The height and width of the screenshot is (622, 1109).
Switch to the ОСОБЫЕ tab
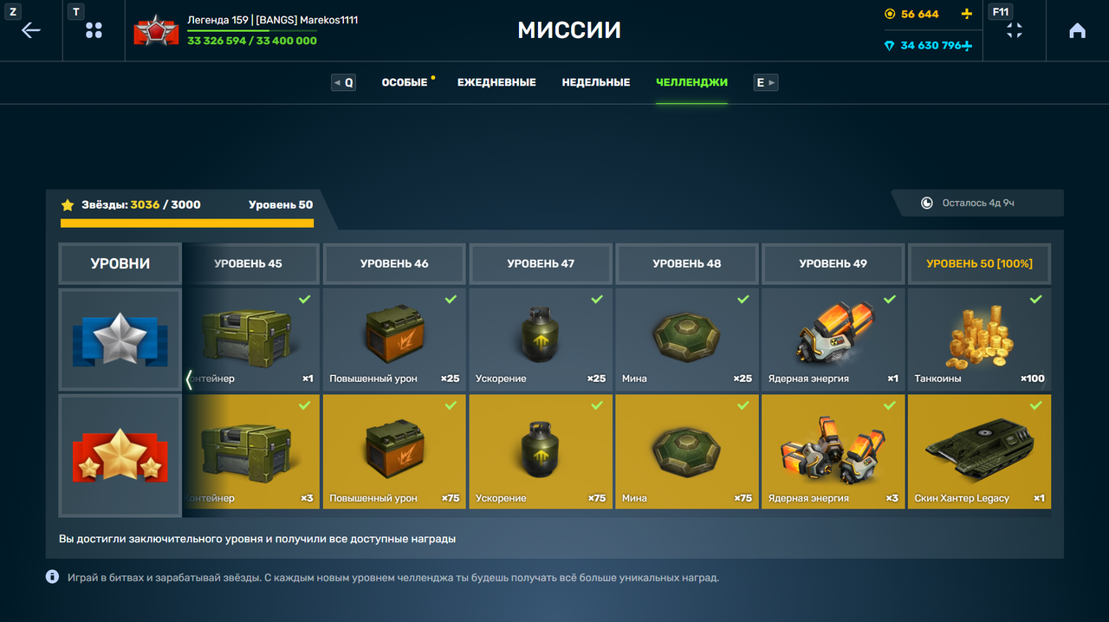(405, 82)
